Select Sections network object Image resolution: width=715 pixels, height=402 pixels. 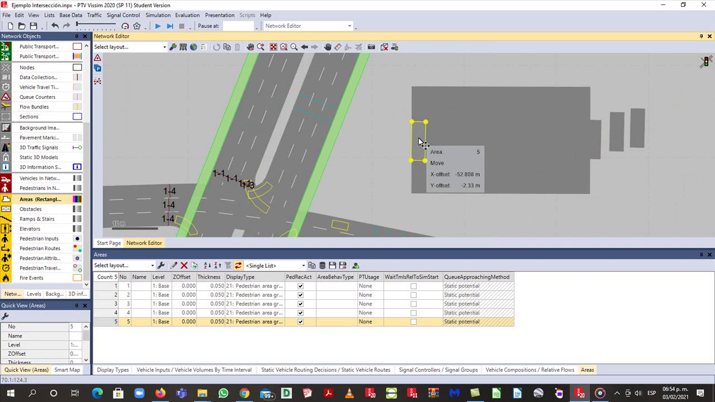29,117
